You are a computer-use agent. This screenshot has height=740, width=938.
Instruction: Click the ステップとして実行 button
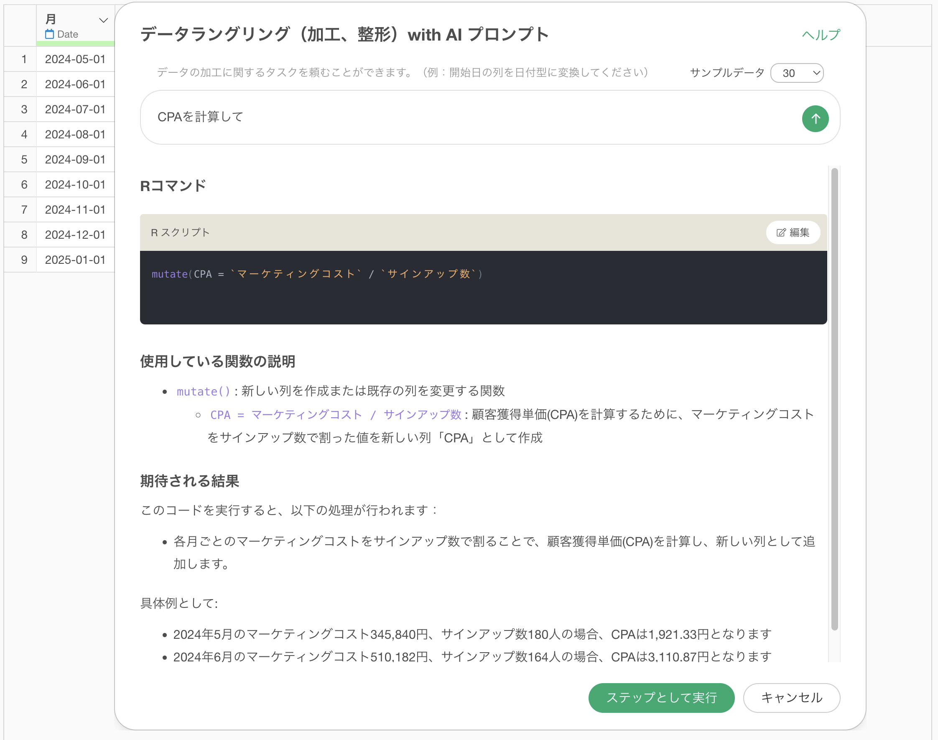click(x=661, y=697)
